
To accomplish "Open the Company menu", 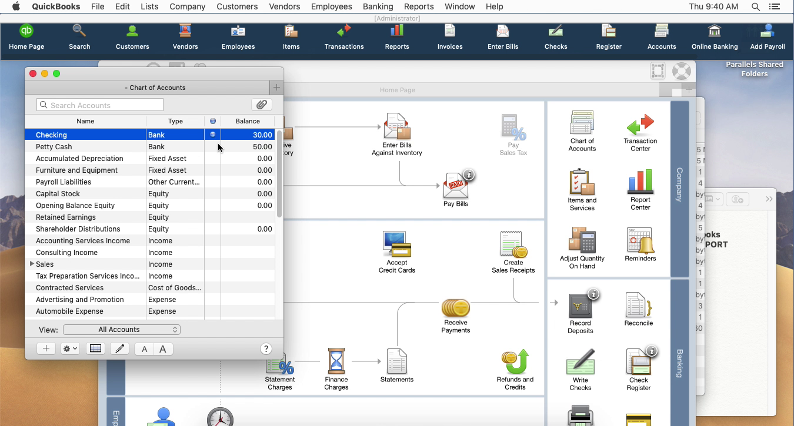I will (187, 6).
